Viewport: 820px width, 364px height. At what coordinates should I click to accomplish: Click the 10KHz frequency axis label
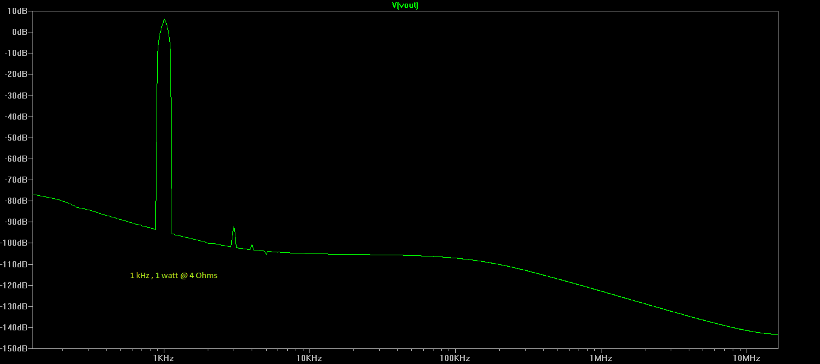coord(309,358)
